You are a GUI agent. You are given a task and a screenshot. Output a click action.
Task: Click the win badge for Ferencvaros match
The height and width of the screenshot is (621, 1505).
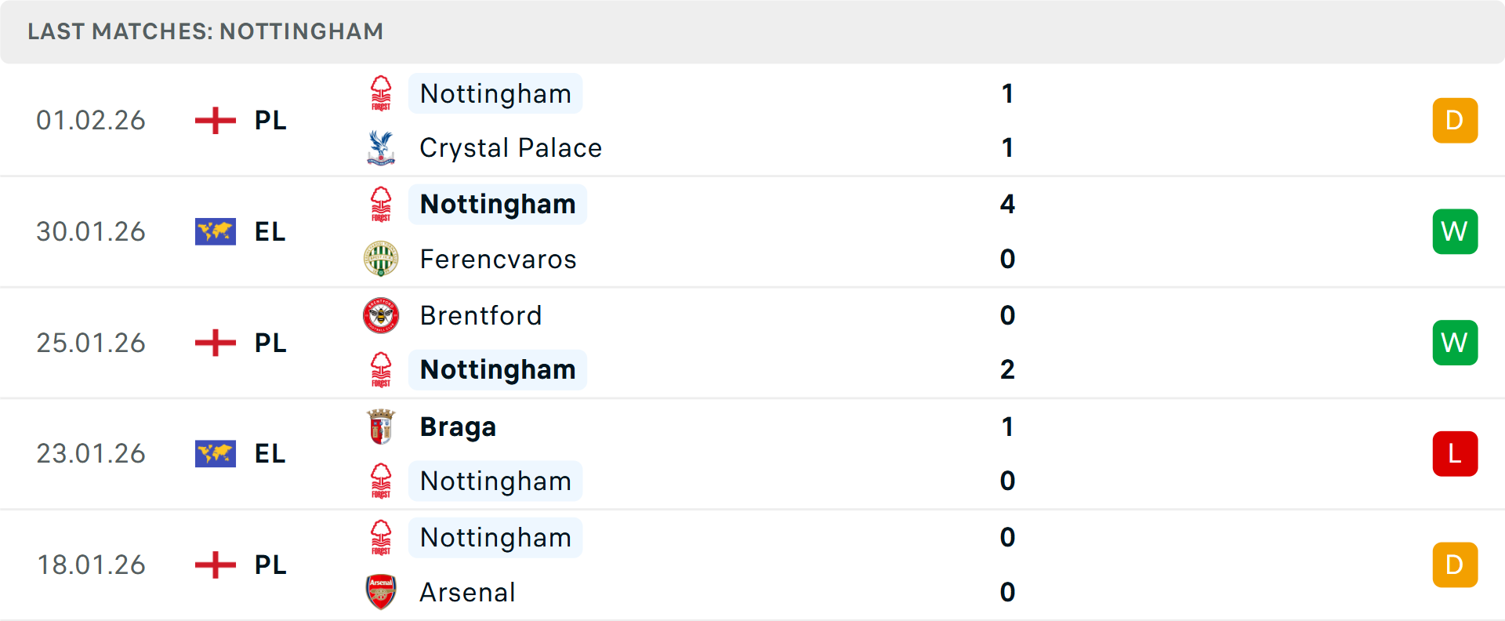click(x=1455, y=231)
